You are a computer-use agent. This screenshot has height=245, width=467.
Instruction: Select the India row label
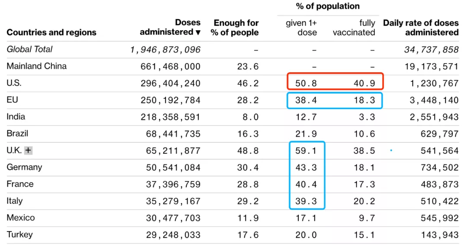16,117
